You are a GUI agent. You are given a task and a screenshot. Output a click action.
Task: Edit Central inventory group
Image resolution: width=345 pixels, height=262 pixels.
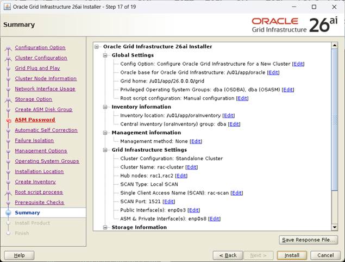pos(234,124)
